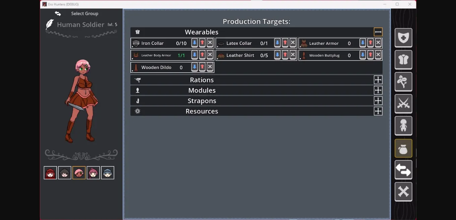Remove Leather Armor from production targets

[x=378, y=43]
